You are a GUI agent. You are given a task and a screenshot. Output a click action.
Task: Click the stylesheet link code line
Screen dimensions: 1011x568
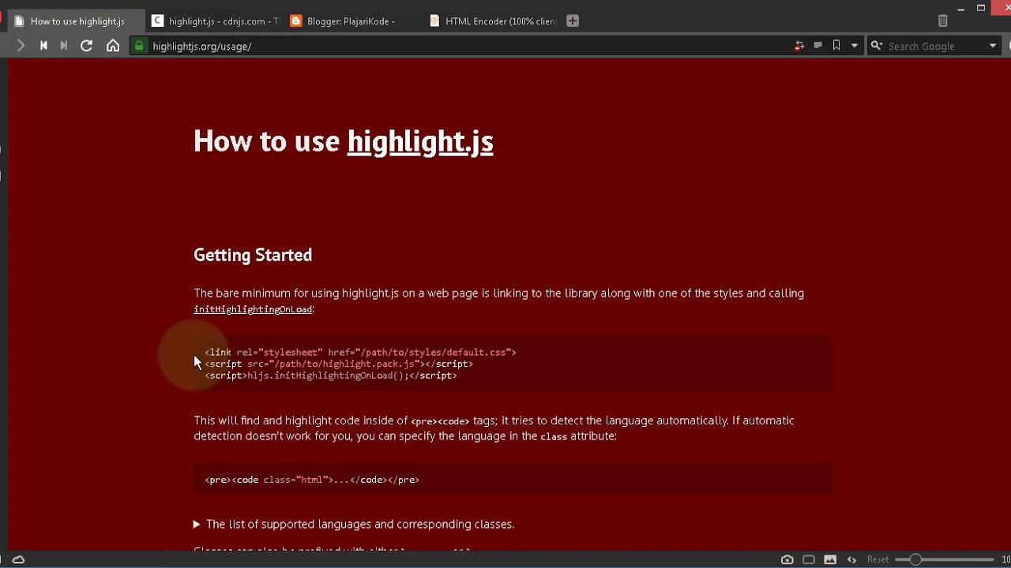tap(360, 353)
